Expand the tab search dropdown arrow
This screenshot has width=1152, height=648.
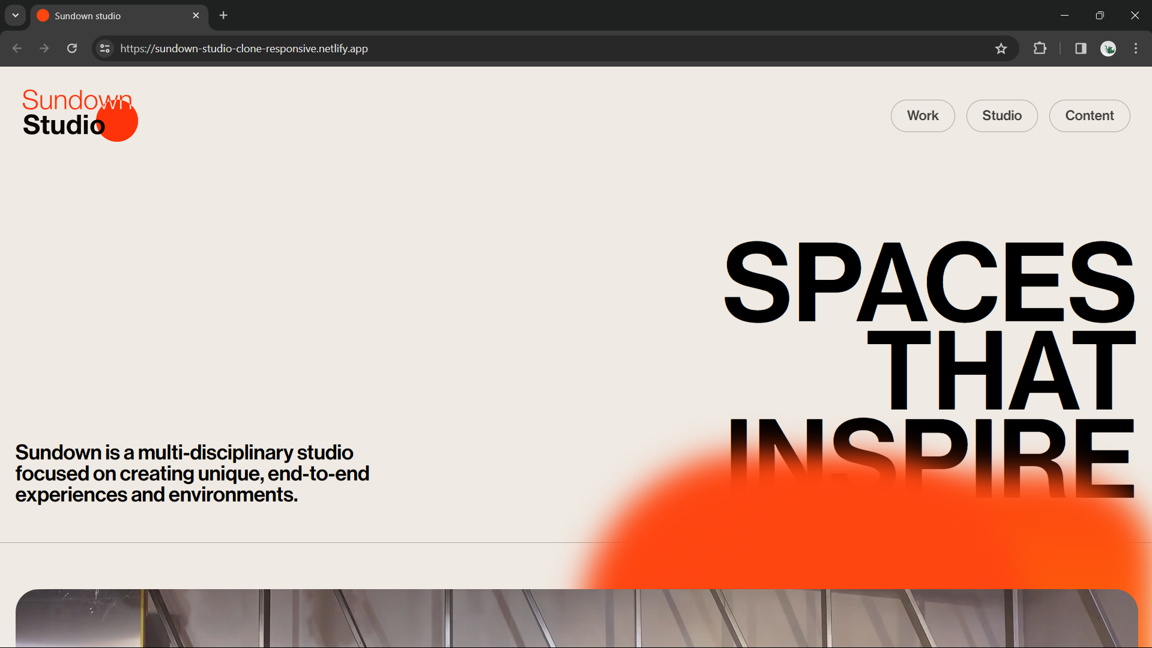(16, 16)
